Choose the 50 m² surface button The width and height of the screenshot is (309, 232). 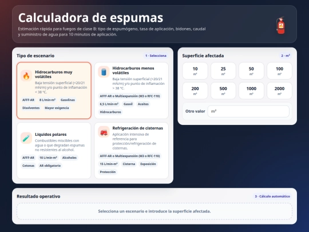click(251, 71)
